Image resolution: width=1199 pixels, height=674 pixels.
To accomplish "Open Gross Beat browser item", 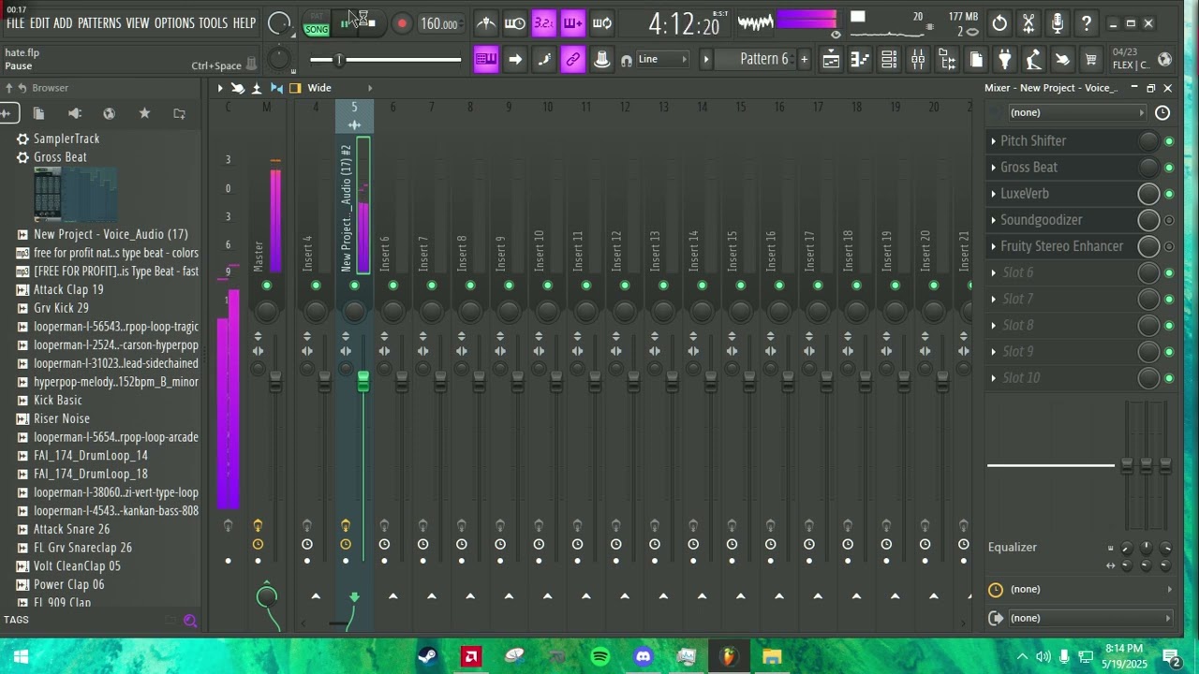I will coord(60,157).
